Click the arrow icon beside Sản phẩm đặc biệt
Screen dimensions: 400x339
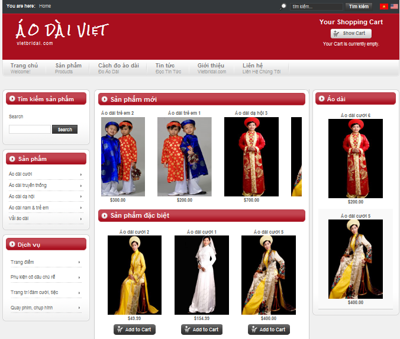pos(104,215)
